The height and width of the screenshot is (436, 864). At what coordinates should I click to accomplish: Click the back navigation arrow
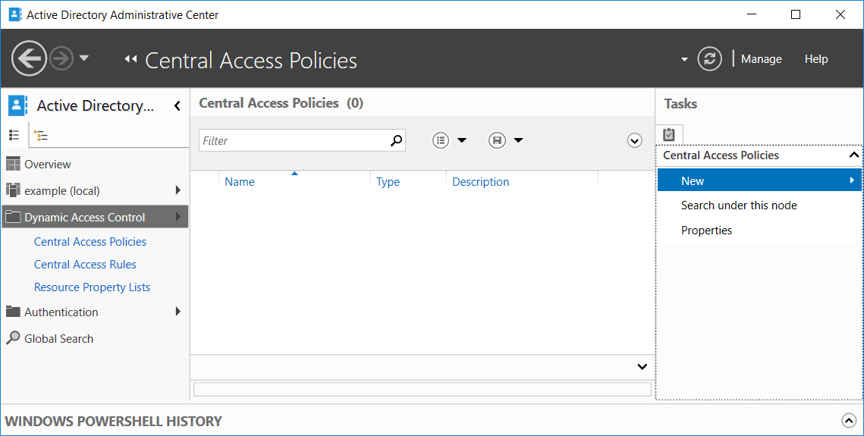tap(29, 58)
